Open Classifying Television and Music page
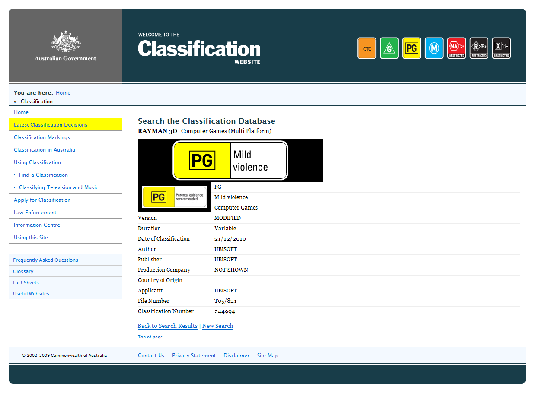Screen dimensions: 533x400 coord(58,187)
